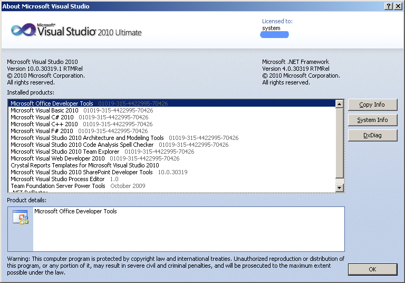Select Crystal Reports Templates list entry

[84, 165]
